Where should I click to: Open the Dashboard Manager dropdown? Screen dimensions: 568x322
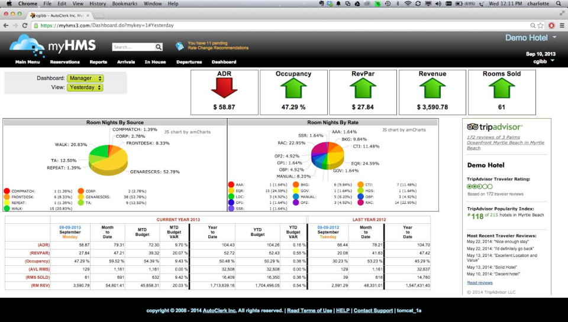click(85, 78)
